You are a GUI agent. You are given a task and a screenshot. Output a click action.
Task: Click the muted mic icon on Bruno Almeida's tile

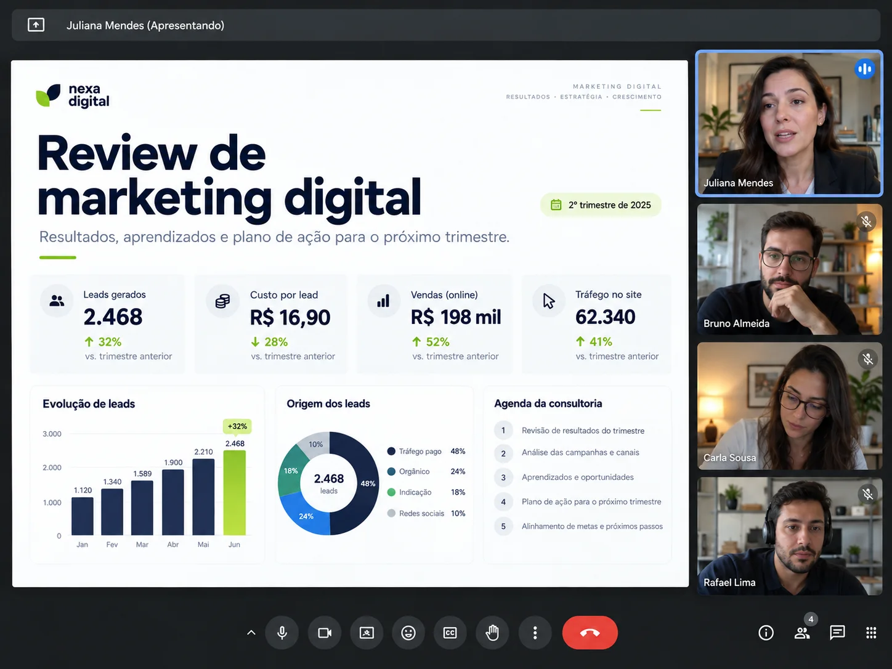[866, 221]
